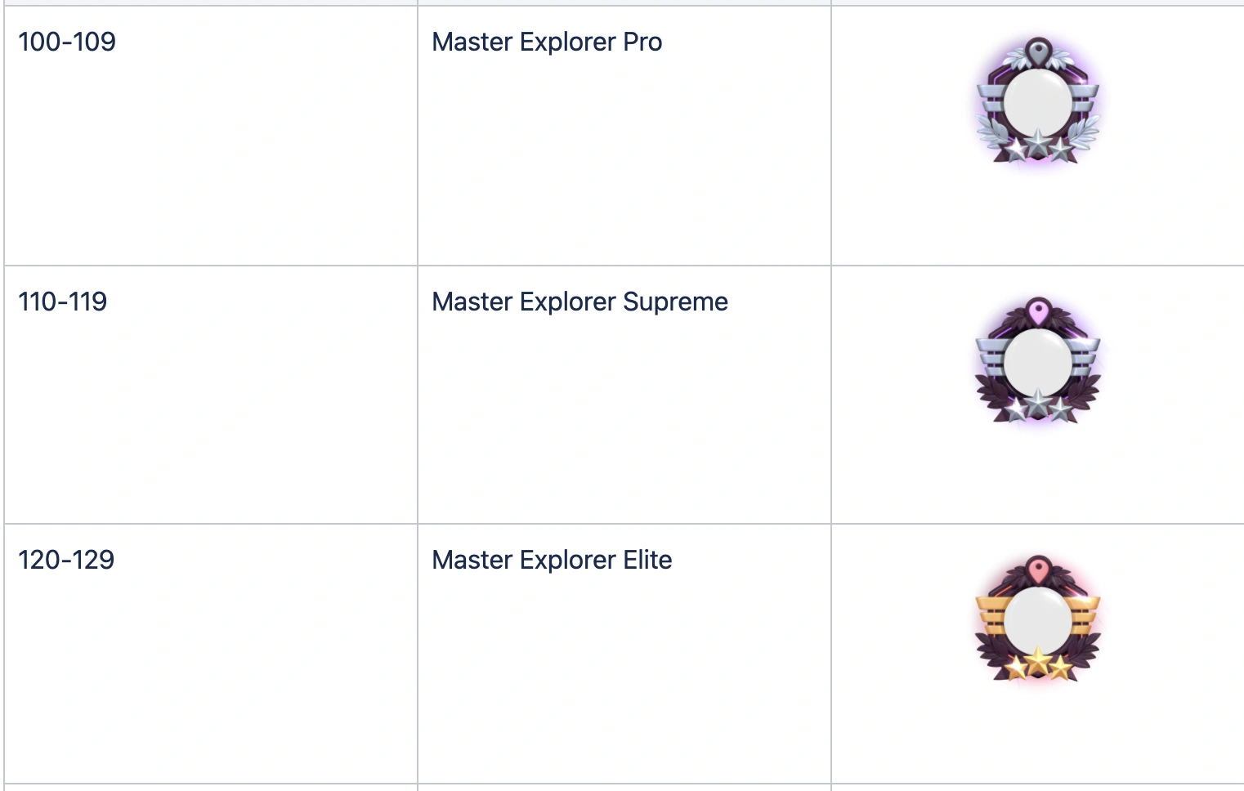This screenshot has width=1244, height=791.
Task: Click the middle gold star on Elite badge
Action: click(x=1038, y=661)
